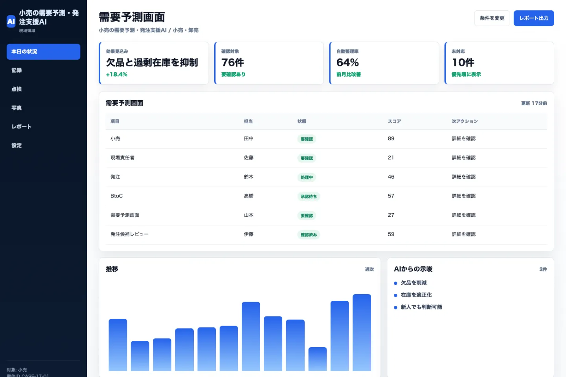Click 詳細を確認 for 山本's row
The width and height of the screenshot is (566, 377).
[x=464, y=215]
